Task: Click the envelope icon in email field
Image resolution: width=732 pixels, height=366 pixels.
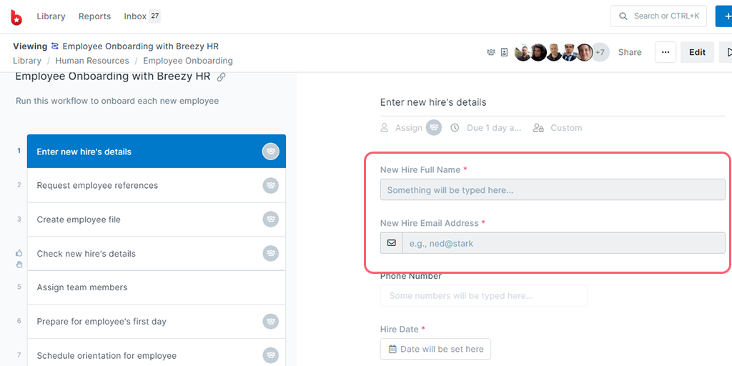Action: pyautogui.click(x=392, y=243)
